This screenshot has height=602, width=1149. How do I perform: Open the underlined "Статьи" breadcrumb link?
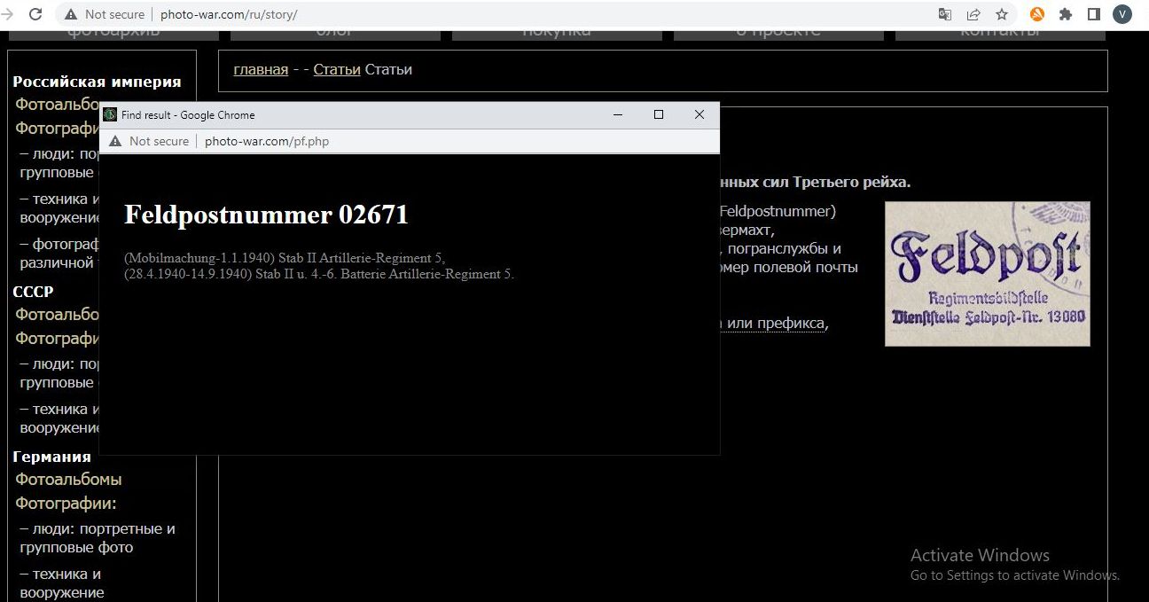[337, 69]
